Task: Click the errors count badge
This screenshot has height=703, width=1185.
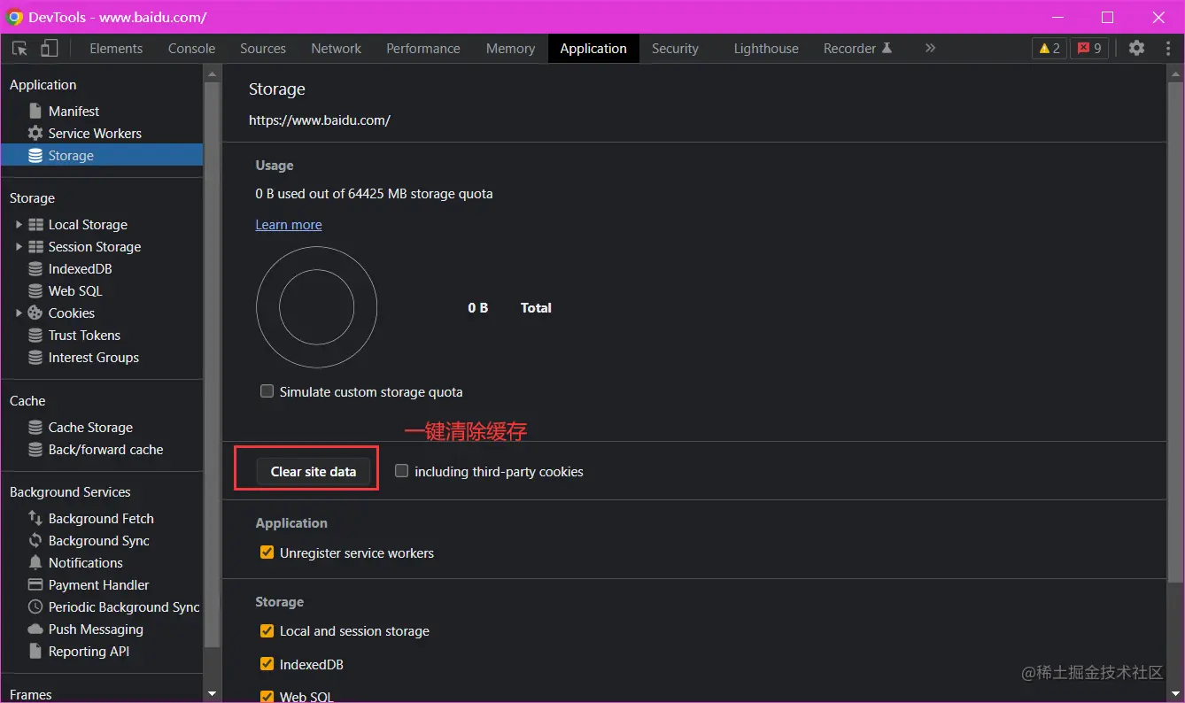Action: coord(1089,49)
